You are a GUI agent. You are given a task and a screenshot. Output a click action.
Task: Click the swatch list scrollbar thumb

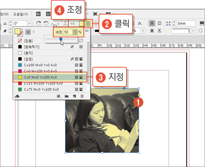[x=88, y=63]
